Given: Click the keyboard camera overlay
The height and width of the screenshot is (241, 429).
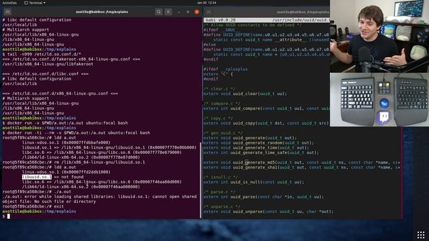Looking at the screenshot, I should click(379, 100).
